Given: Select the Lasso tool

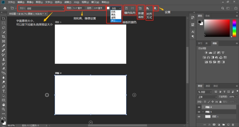Looking at the screenshot, I should [3, 28].
